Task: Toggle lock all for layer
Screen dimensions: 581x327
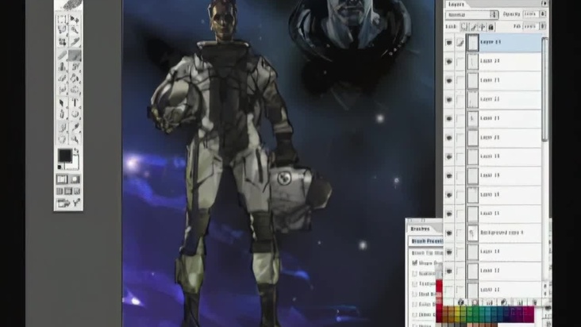Action: [x=491, y=27]
